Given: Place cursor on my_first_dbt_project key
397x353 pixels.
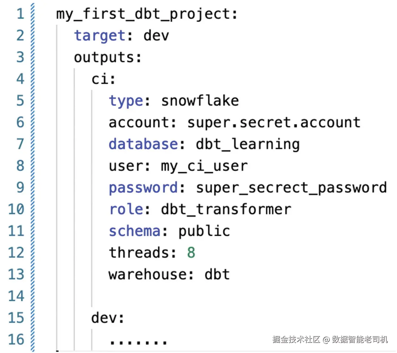Looking at the screenshot, I should [143, 14].
